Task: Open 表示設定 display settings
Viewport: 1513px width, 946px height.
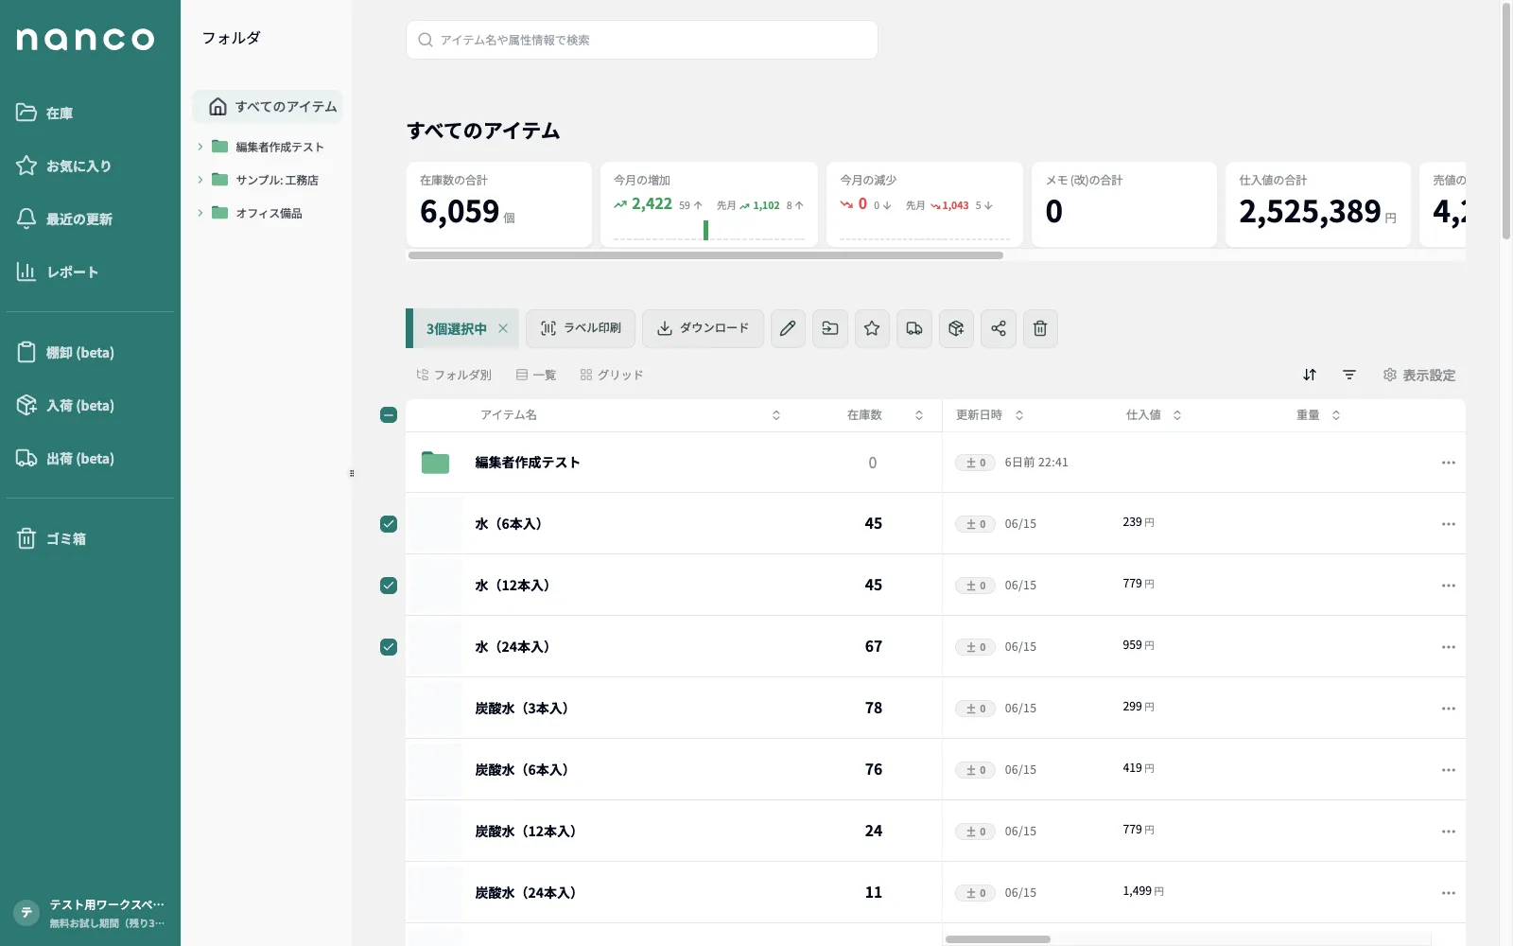Action: coord(1419,375)
